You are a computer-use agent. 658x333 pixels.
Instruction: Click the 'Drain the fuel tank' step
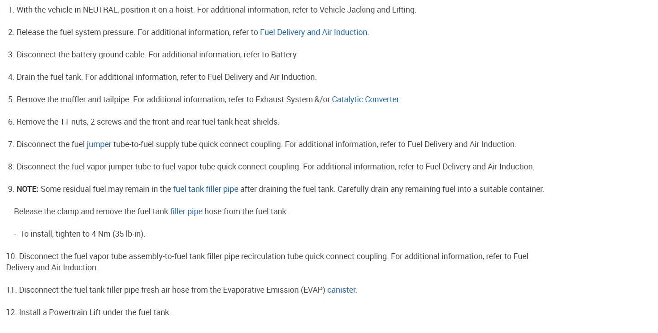click(x=49, y=77)
